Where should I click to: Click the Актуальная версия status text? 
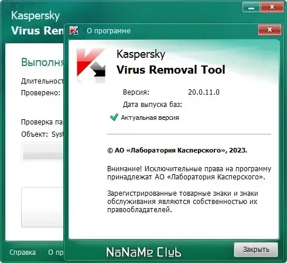click(150, 117)
